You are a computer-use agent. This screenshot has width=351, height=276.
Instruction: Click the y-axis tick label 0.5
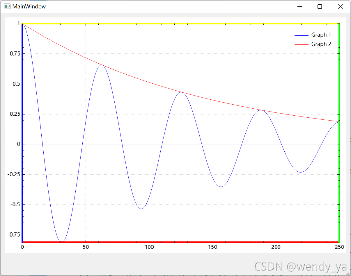pos(16,84)
